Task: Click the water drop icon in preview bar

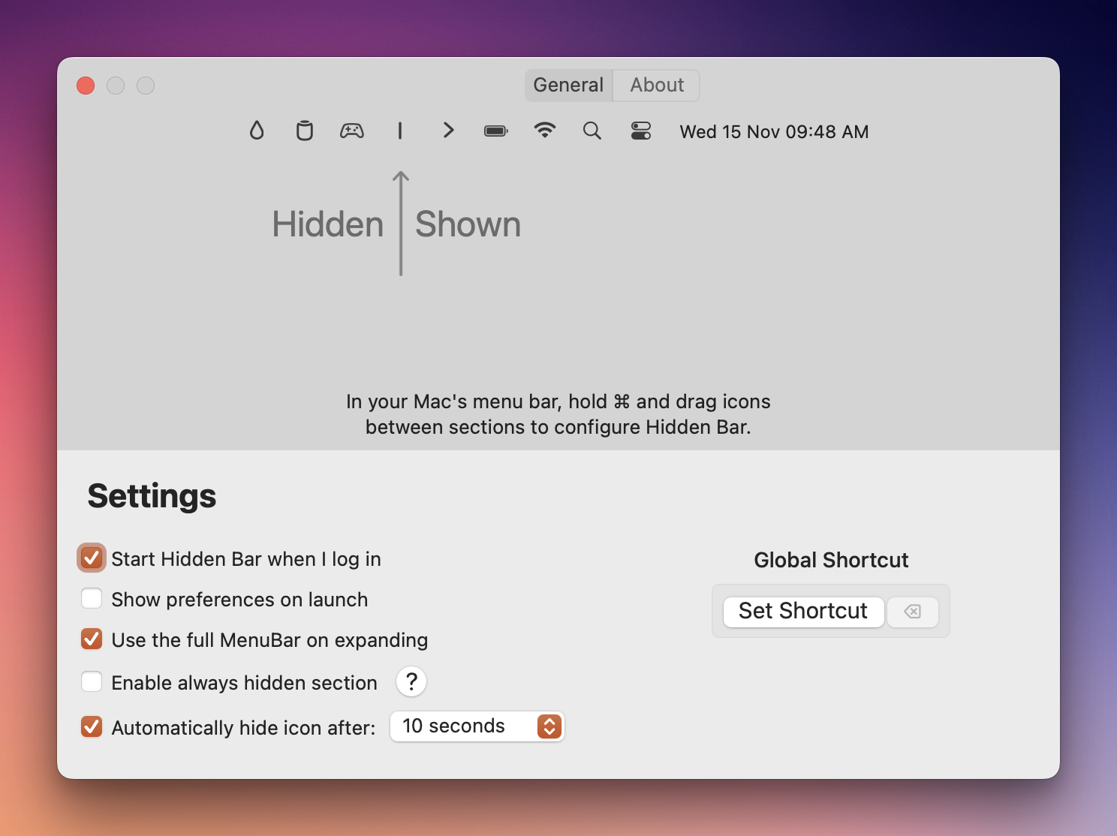Action: pyautogui.click(x=257, y=131)
